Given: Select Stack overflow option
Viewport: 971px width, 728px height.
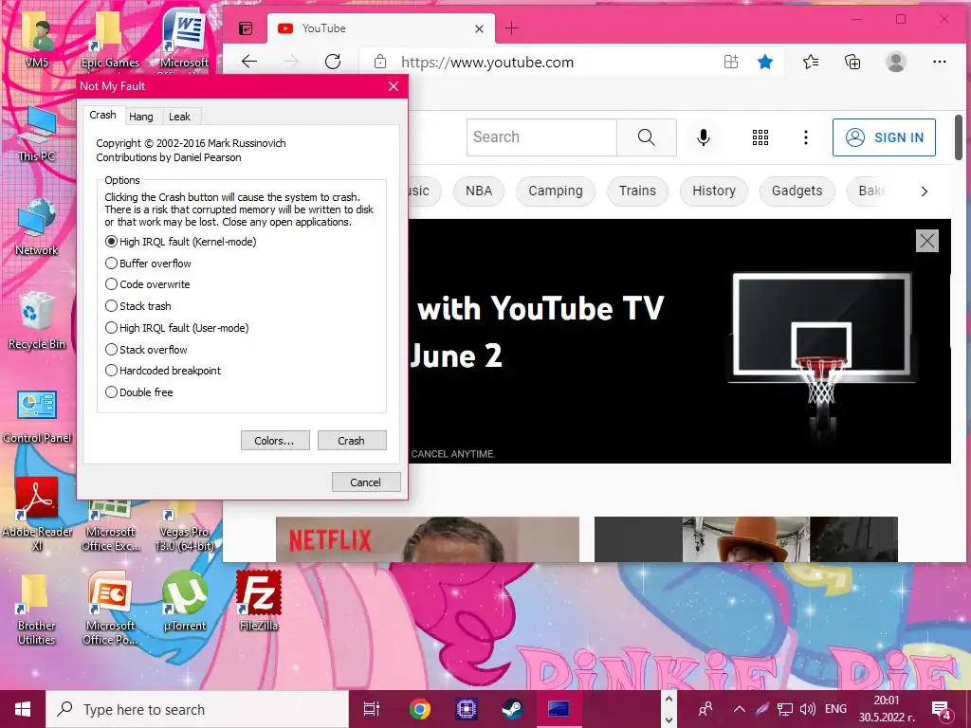Looking at the screenshot, I should (146, 349).
